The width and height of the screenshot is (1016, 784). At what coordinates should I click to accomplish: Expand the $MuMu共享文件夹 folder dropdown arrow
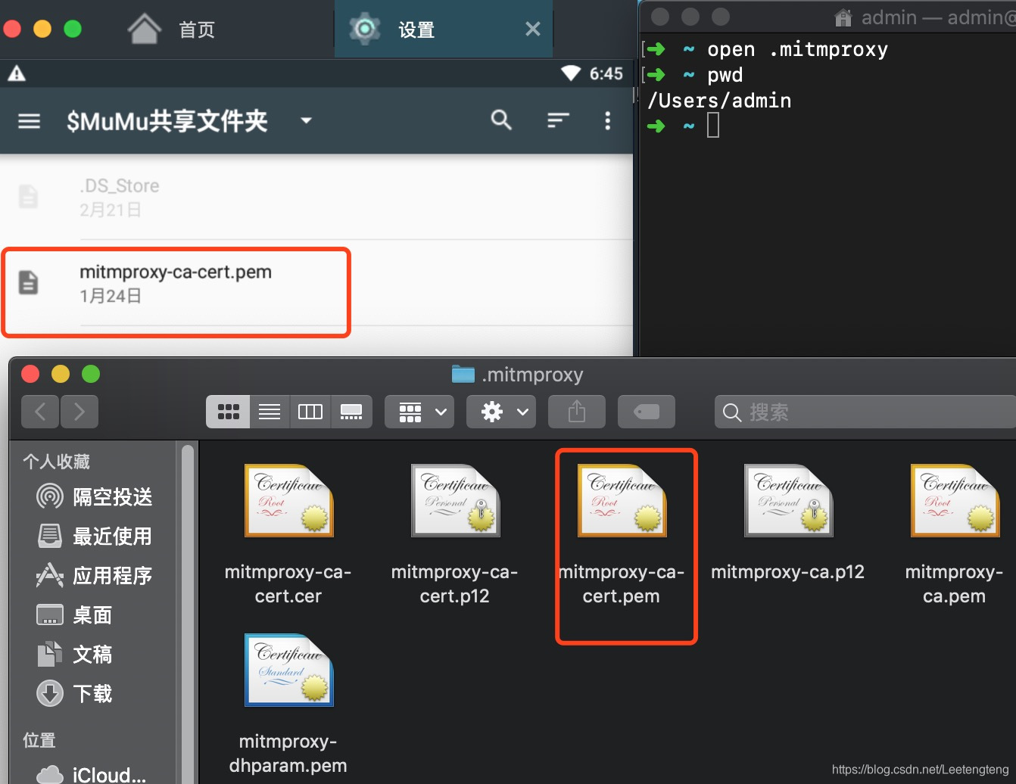tap(306, 120)
